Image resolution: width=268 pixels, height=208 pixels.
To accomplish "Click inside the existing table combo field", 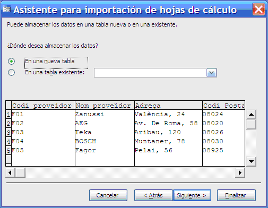I will pyautogui.click(x=150, y=73).
